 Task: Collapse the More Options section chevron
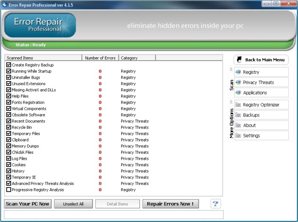click(231, 102)
